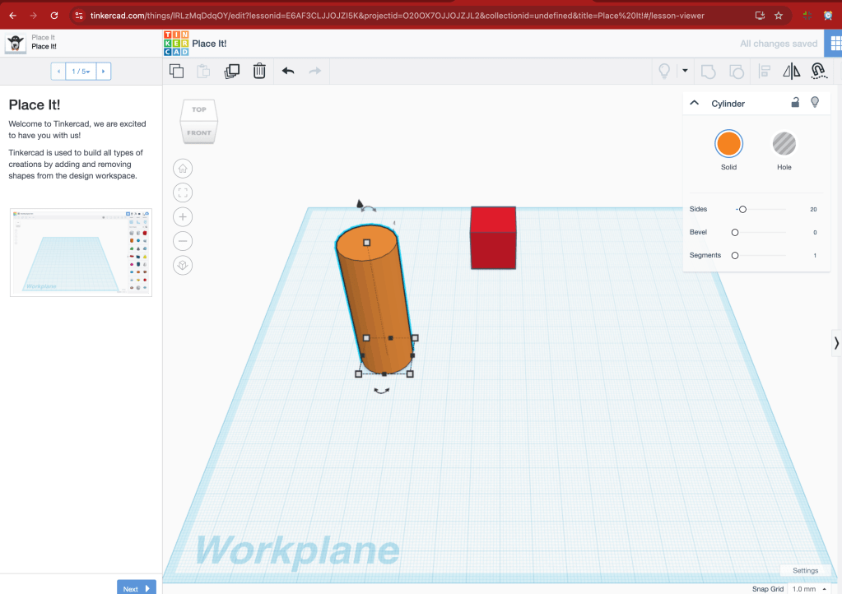The height and width of the screenshot is (594, 842).
Task: Click the Ungroup shapes icon
Action: point(736,72)
